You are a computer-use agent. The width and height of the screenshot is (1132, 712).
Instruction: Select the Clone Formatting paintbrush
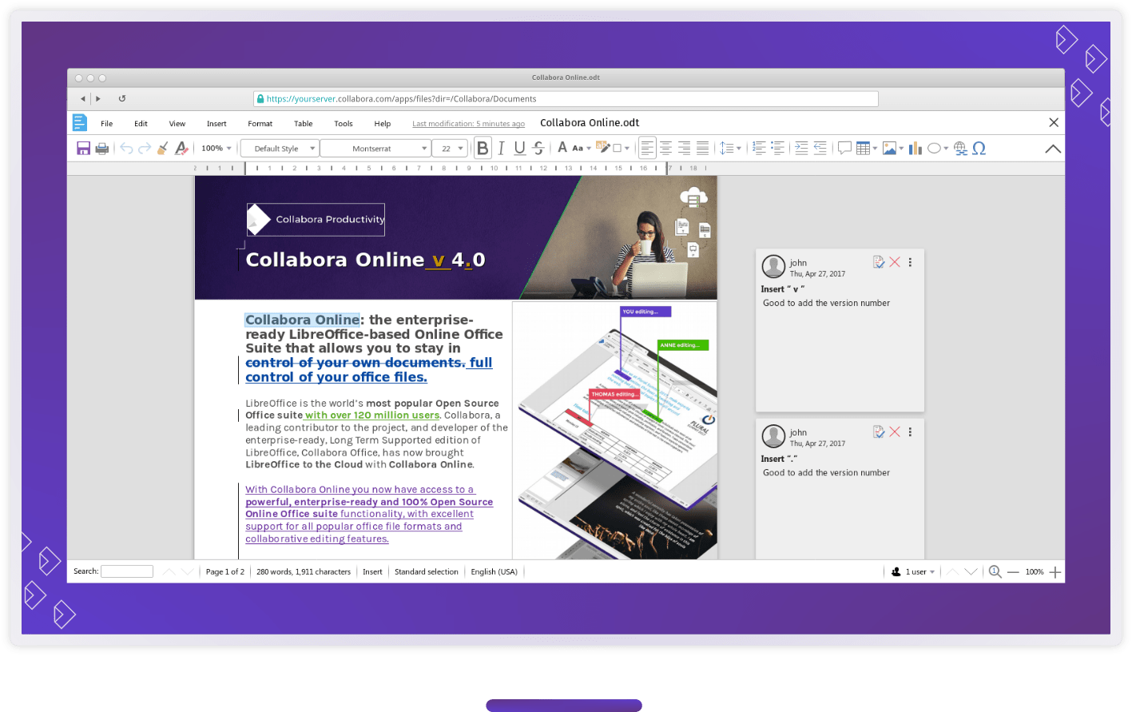click(163, 149)
